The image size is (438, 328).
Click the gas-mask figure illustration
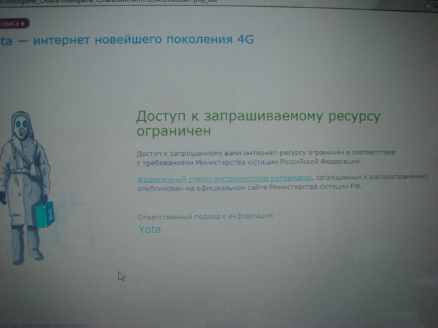click(27, 188)
